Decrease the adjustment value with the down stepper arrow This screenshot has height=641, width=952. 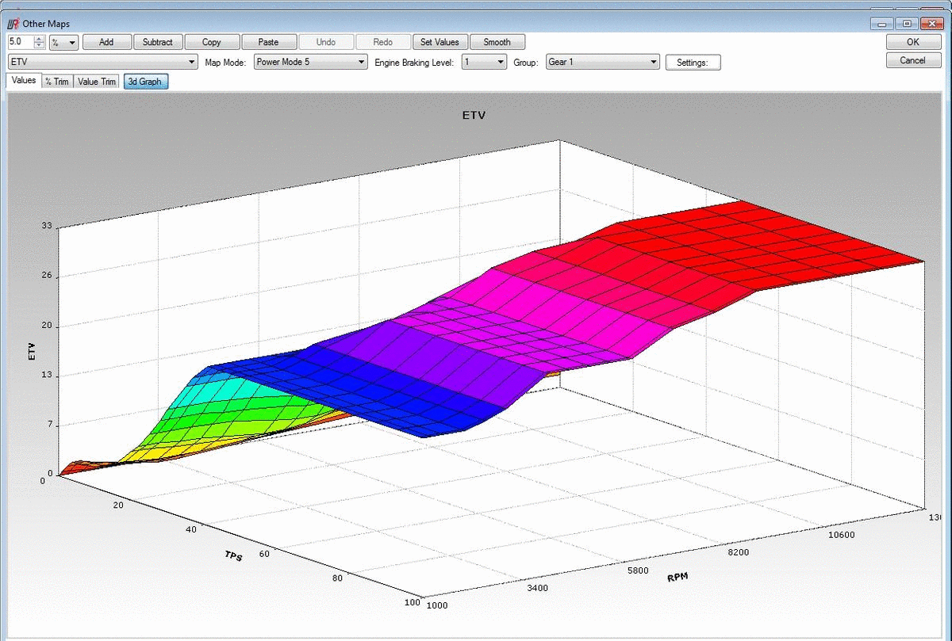pyautogui.click(x=39, y=45)
